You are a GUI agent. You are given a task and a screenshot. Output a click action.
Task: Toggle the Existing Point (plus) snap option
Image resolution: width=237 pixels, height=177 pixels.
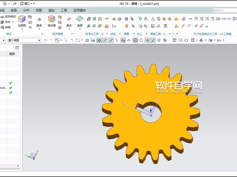coord(147,40)
